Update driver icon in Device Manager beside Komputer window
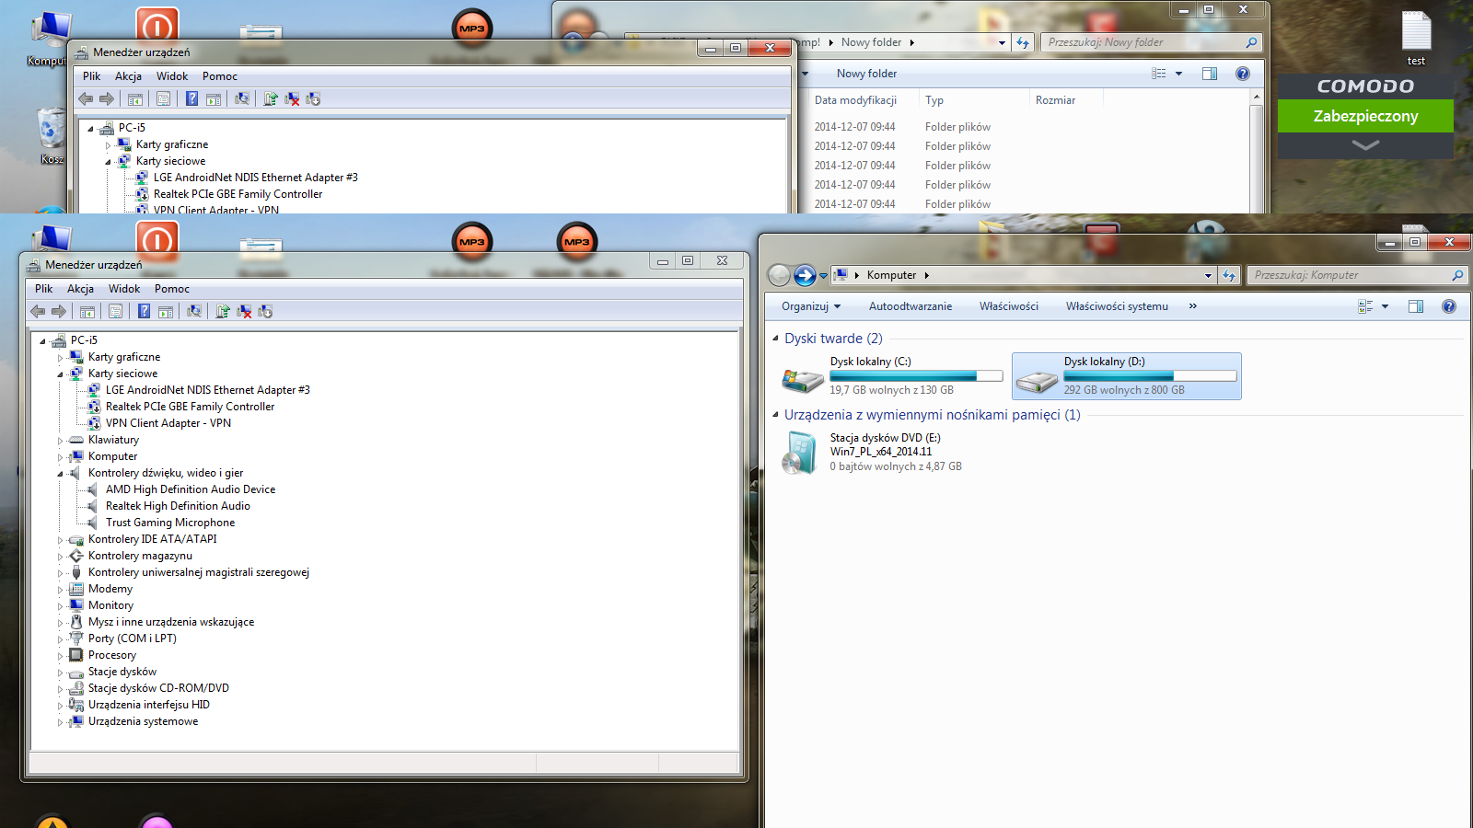1473x828 pixels. point(223,312)
